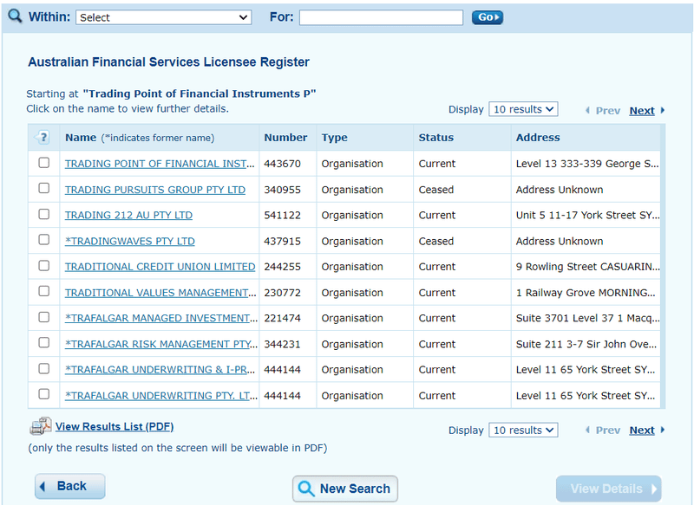
Task: Open the help question mark icon
Action: (43, 138)
